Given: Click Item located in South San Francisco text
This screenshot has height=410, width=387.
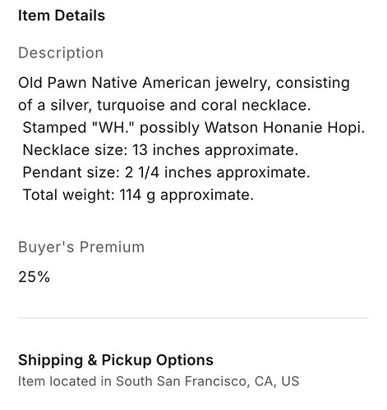Looking at the screenshot, I should 159,381.
